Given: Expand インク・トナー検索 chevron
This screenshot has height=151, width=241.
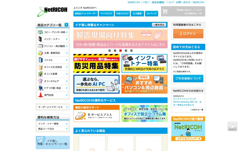Looking at the screenshot, I should click(67, 124).
